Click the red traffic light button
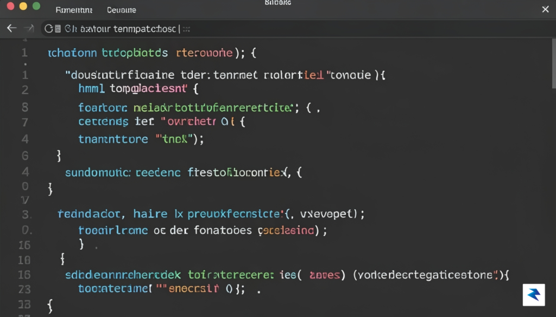Viewport: 556px width, 317px height. click(x=10, y=6)
